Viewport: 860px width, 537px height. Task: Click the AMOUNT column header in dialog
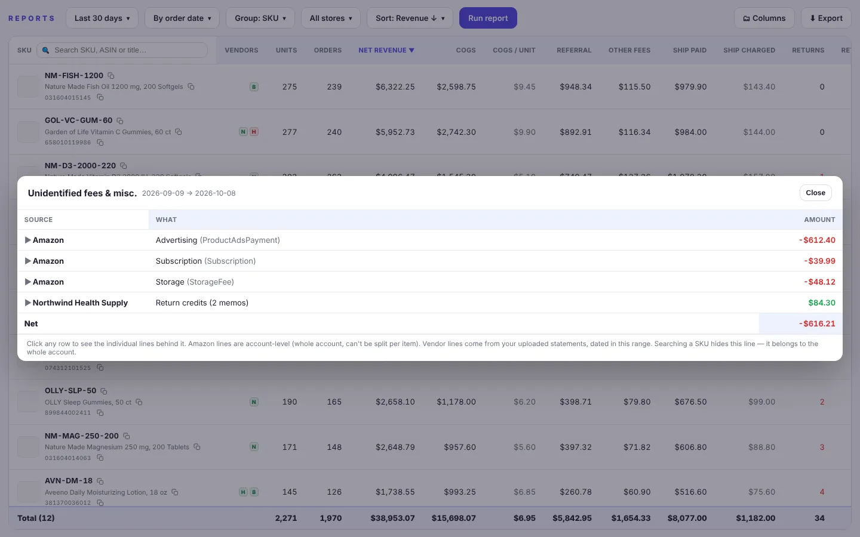coord(819,220)
